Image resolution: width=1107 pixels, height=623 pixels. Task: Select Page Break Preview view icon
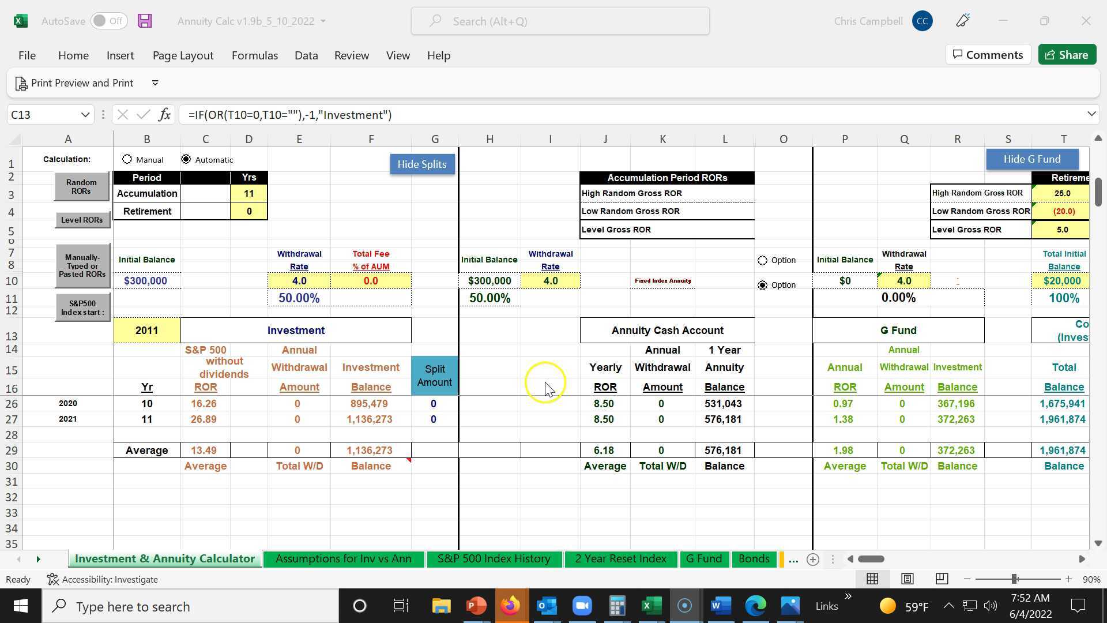click(x=942, y=579)
